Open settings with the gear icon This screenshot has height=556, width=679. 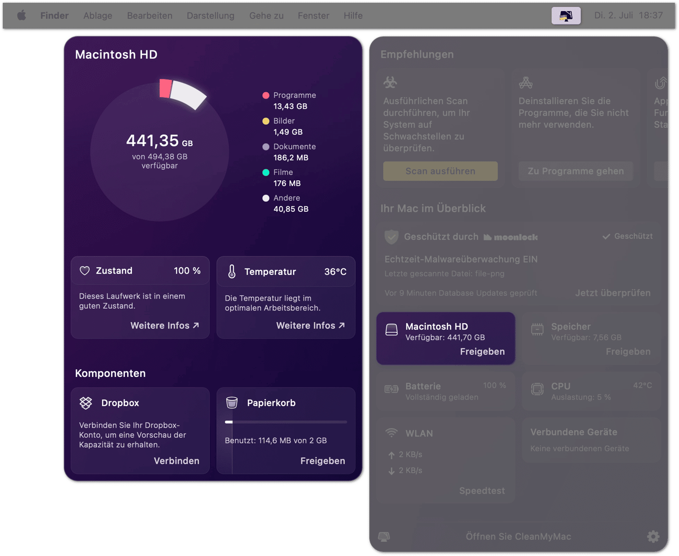(x=653, y=536)
